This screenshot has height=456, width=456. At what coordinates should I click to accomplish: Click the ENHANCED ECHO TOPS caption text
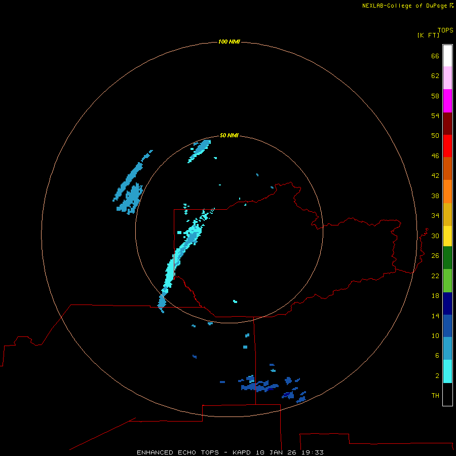coord(178,452)
